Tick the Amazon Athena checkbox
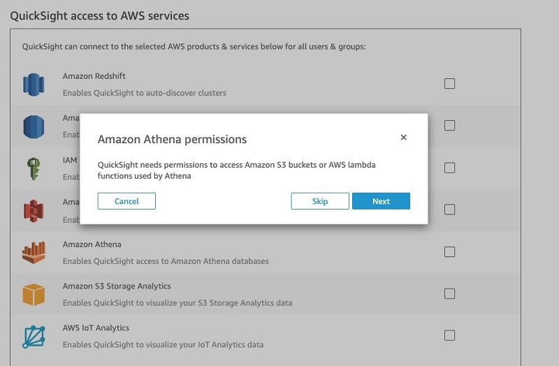559x366 pixels. coord(449,251)
